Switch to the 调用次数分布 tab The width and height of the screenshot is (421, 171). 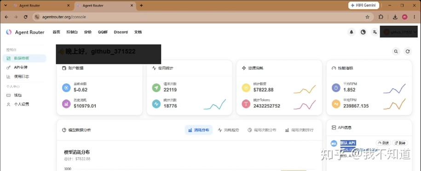pyautogui.click(x=262, y=130)
